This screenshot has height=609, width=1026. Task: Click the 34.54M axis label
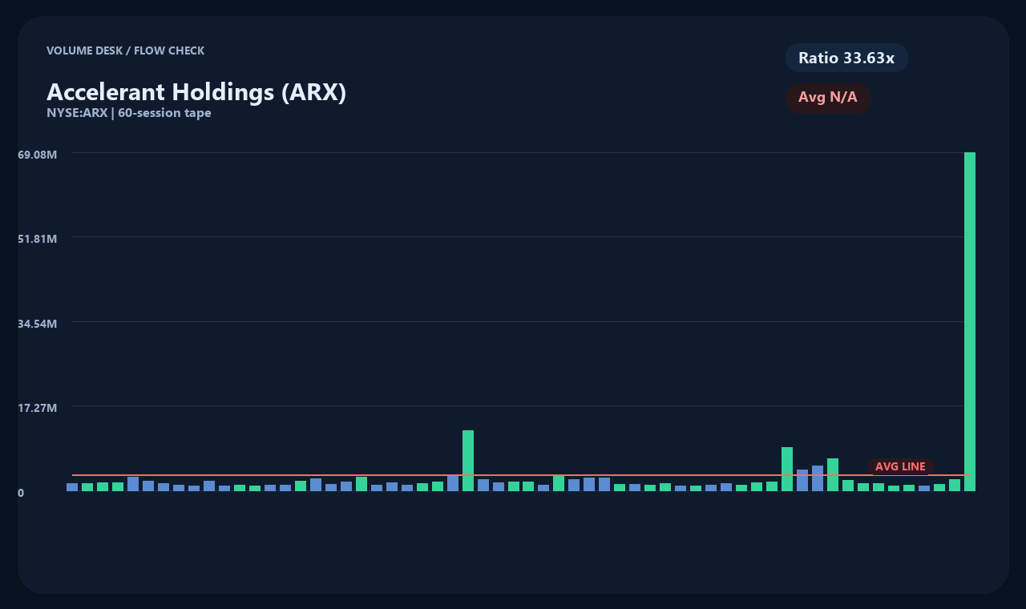(38, 324)
